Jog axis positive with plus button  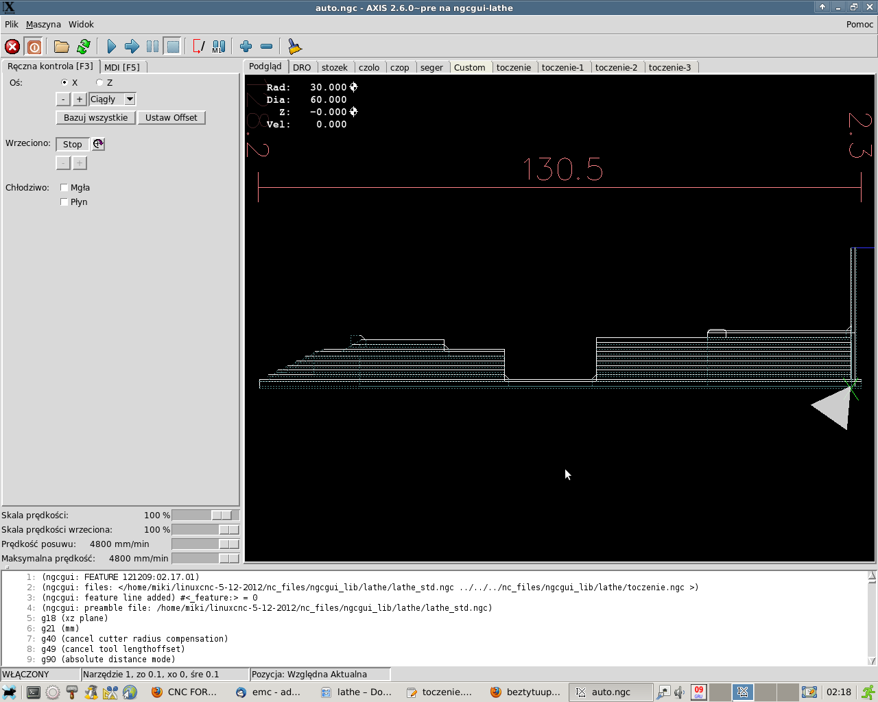[80, 99]
